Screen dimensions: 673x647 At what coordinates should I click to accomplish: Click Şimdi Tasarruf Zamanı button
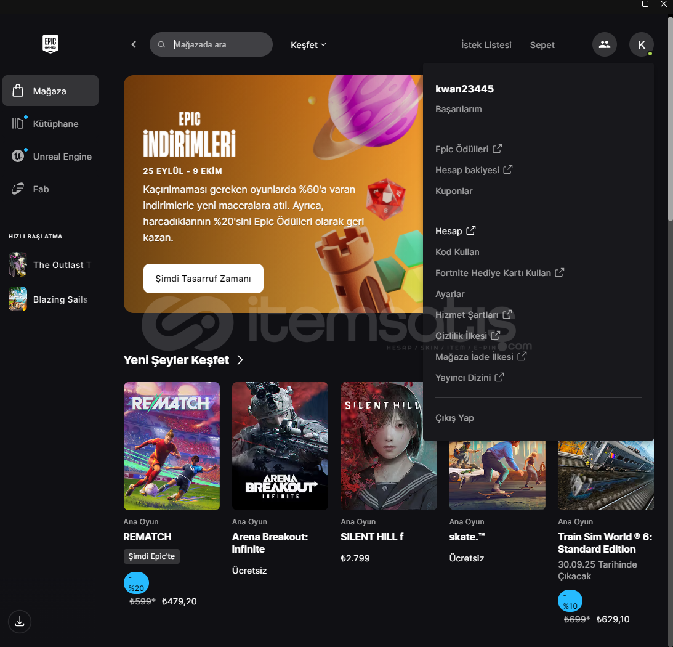pos(203,279)
